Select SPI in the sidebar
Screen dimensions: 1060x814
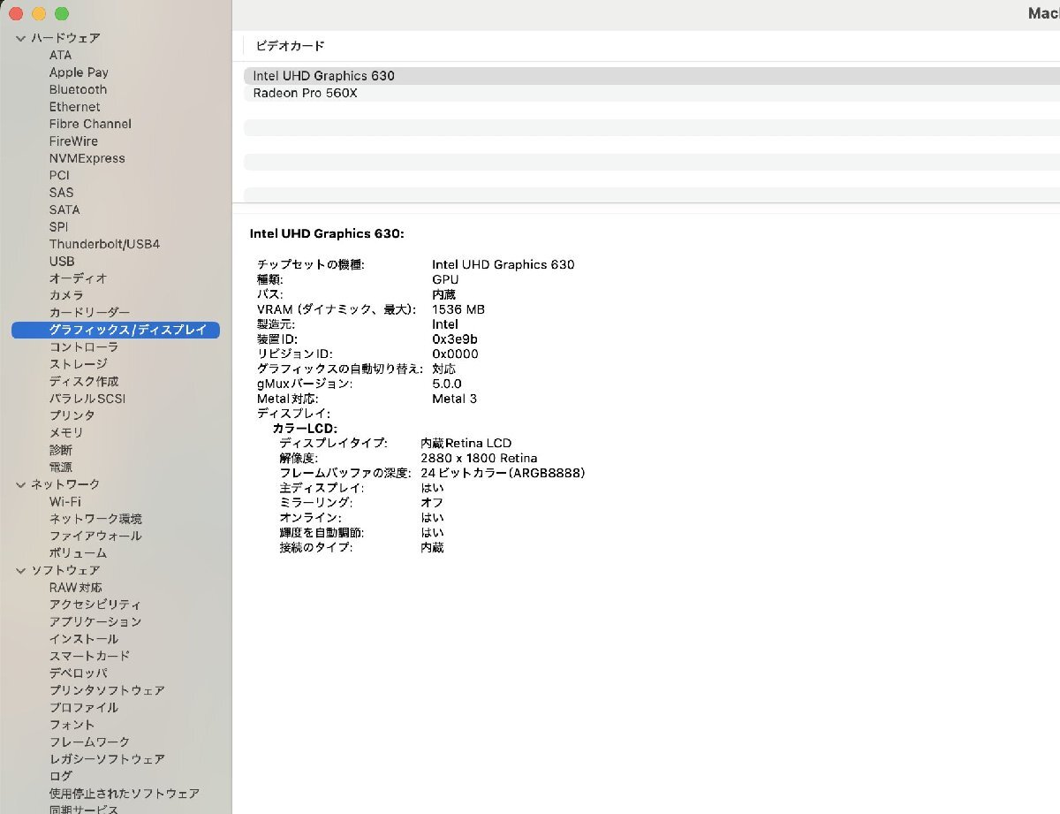(x=58, y=227)
